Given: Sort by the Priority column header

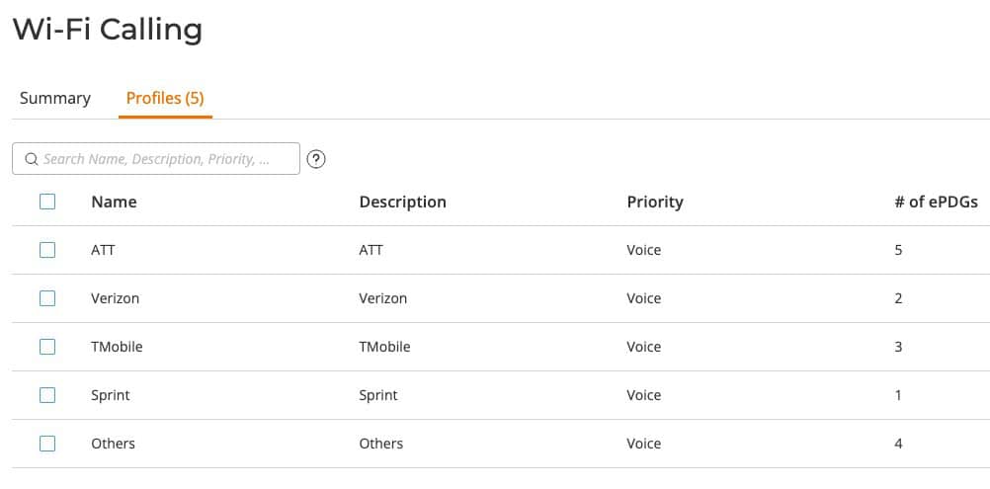Looking at the screenshot, I should (x=655, y=202).
